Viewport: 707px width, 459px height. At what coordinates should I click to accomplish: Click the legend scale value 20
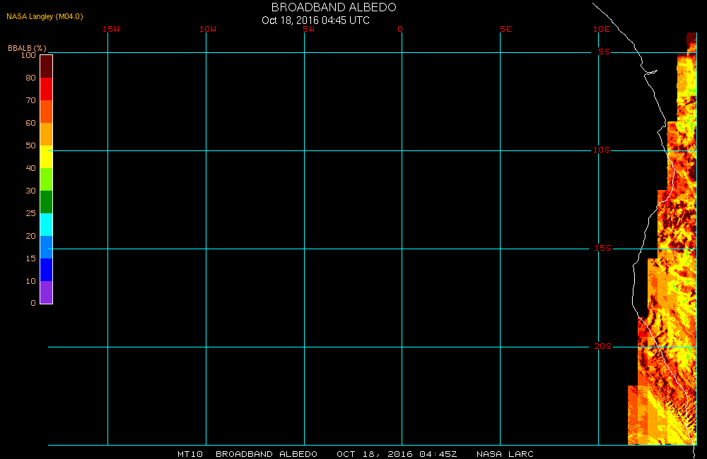(30, 236)
